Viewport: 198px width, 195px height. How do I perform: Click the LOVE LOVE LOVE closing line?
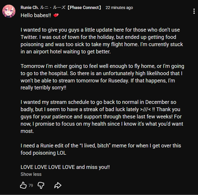[x=65, y=167]
